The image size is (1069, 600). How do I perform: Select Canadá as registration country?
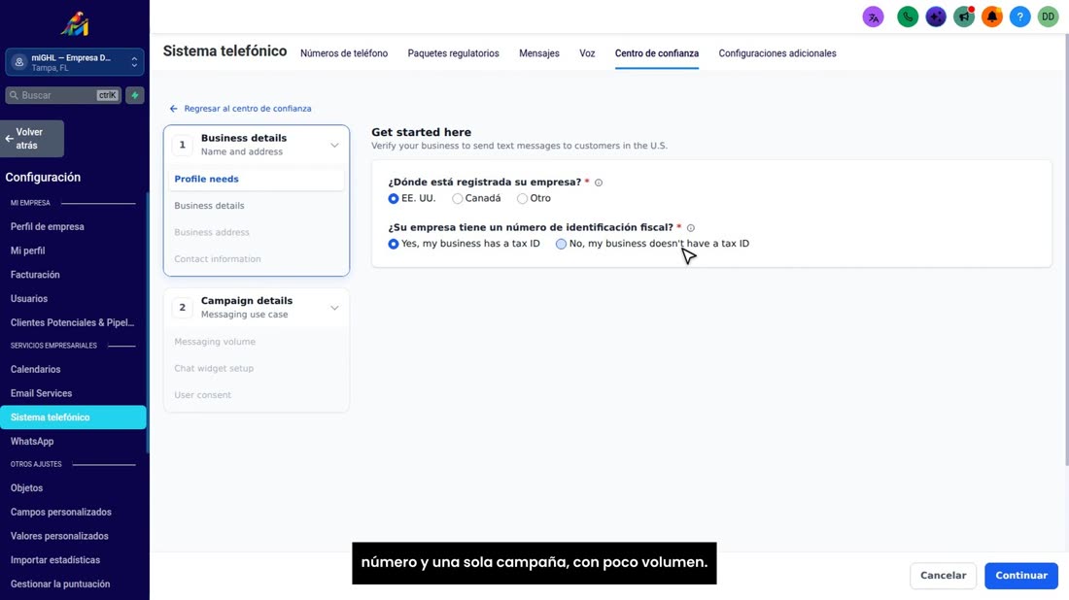coord(458,199)
